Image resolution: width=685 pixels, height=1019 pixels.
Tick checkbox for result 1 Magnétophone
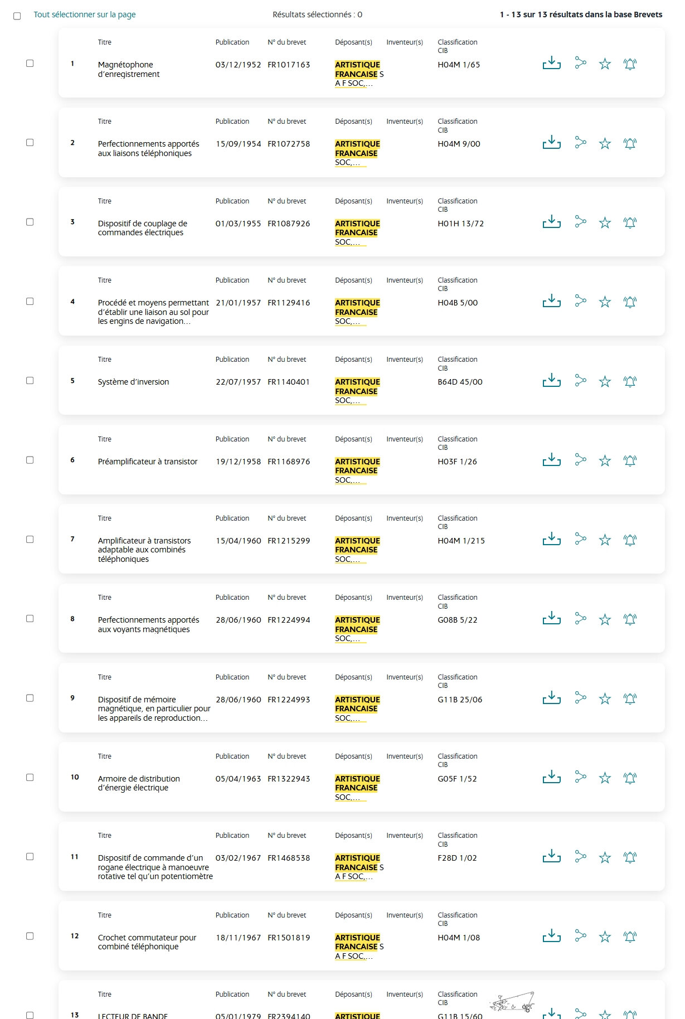[x=30, y=64]
